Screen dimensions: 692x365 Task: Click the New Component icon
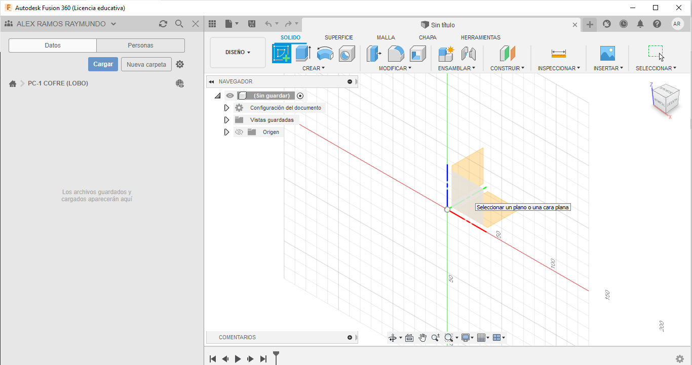click(x=446, y=53)
